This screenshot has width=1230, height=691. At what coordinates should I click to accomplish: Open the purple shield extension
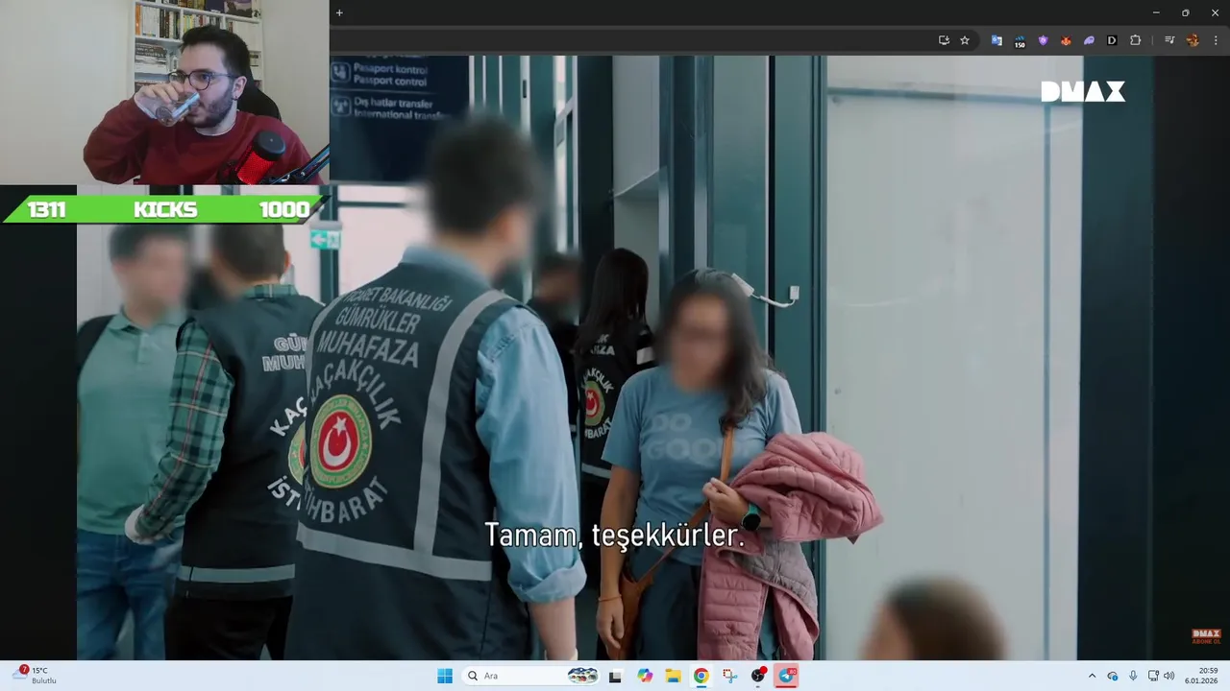click(1043, 40)
